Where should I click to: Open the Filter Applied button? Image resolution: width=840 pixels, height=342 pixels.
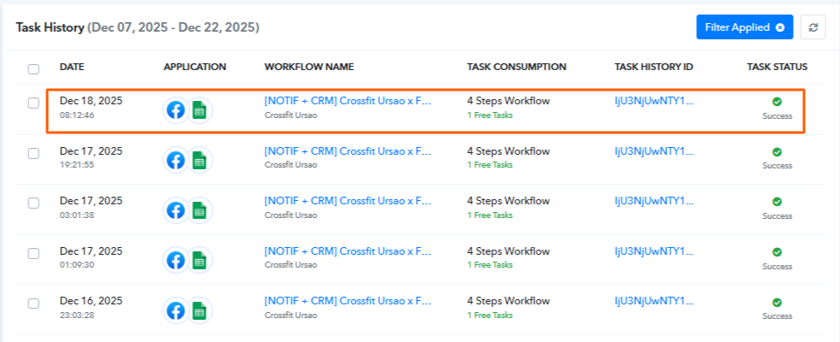point(737,27)
